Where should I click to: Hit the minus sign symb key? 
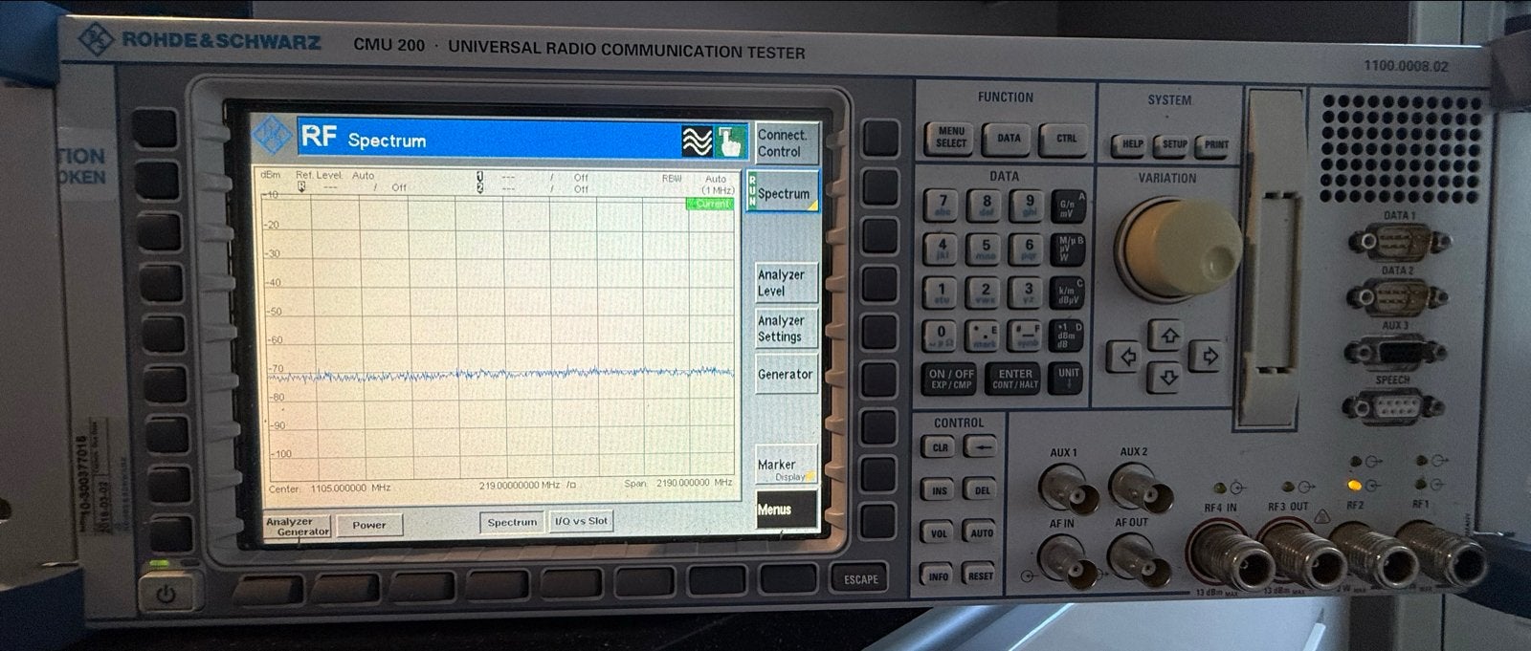(1029, 335)
